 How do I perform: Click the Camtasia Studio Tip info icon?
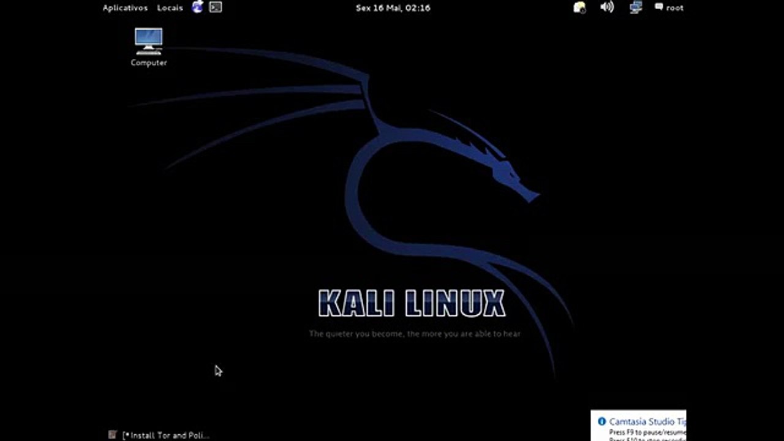click(x=601, y=421)
